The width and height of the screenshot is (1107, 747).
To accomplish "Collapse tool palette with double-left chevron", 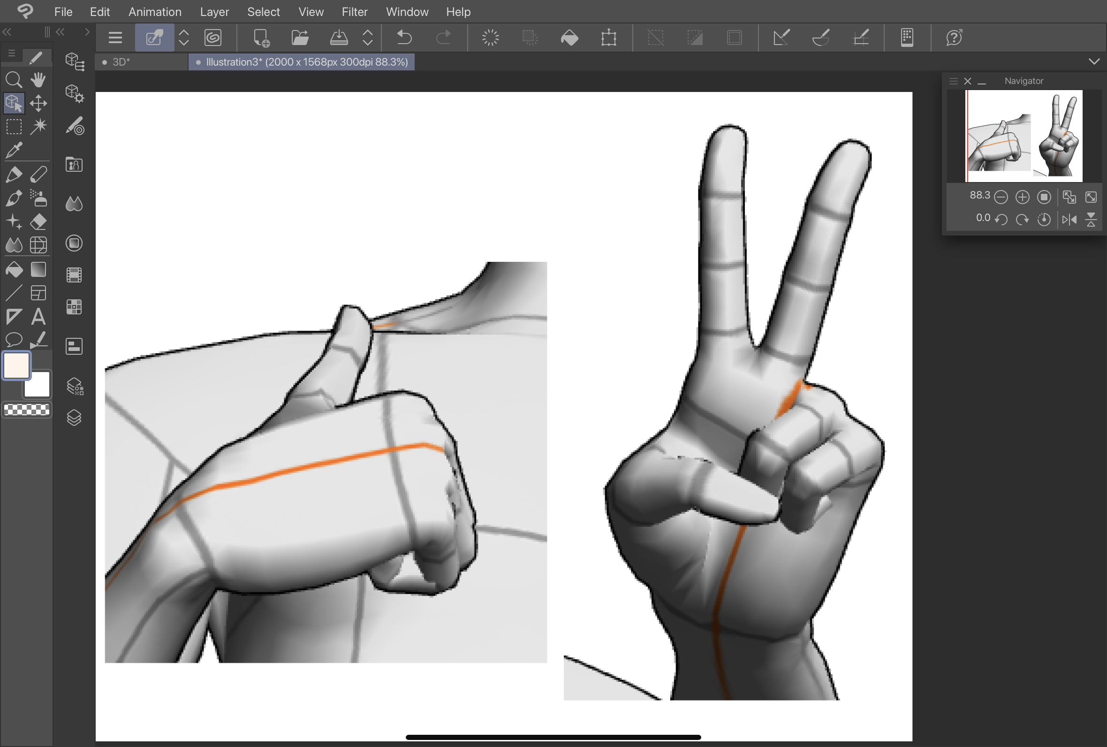I will tap(7, 32).
